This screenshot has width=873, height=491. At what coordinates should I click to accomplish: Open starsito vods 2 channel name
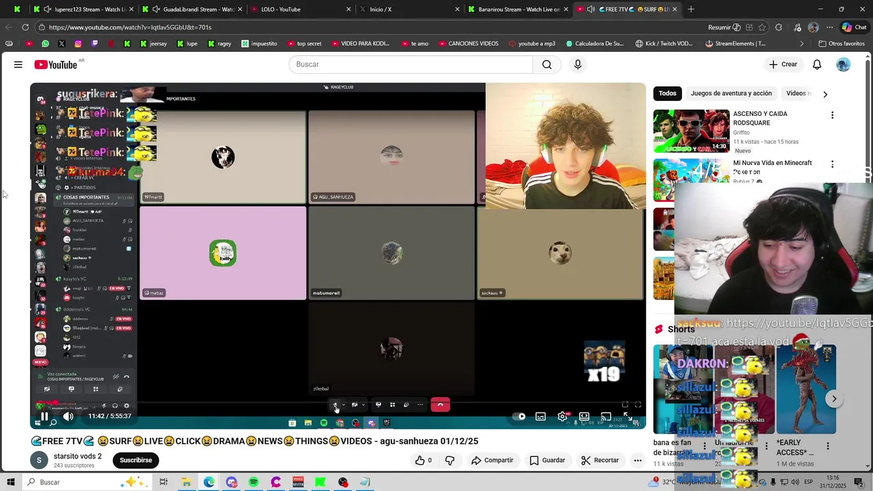click(x=78, y=456)
